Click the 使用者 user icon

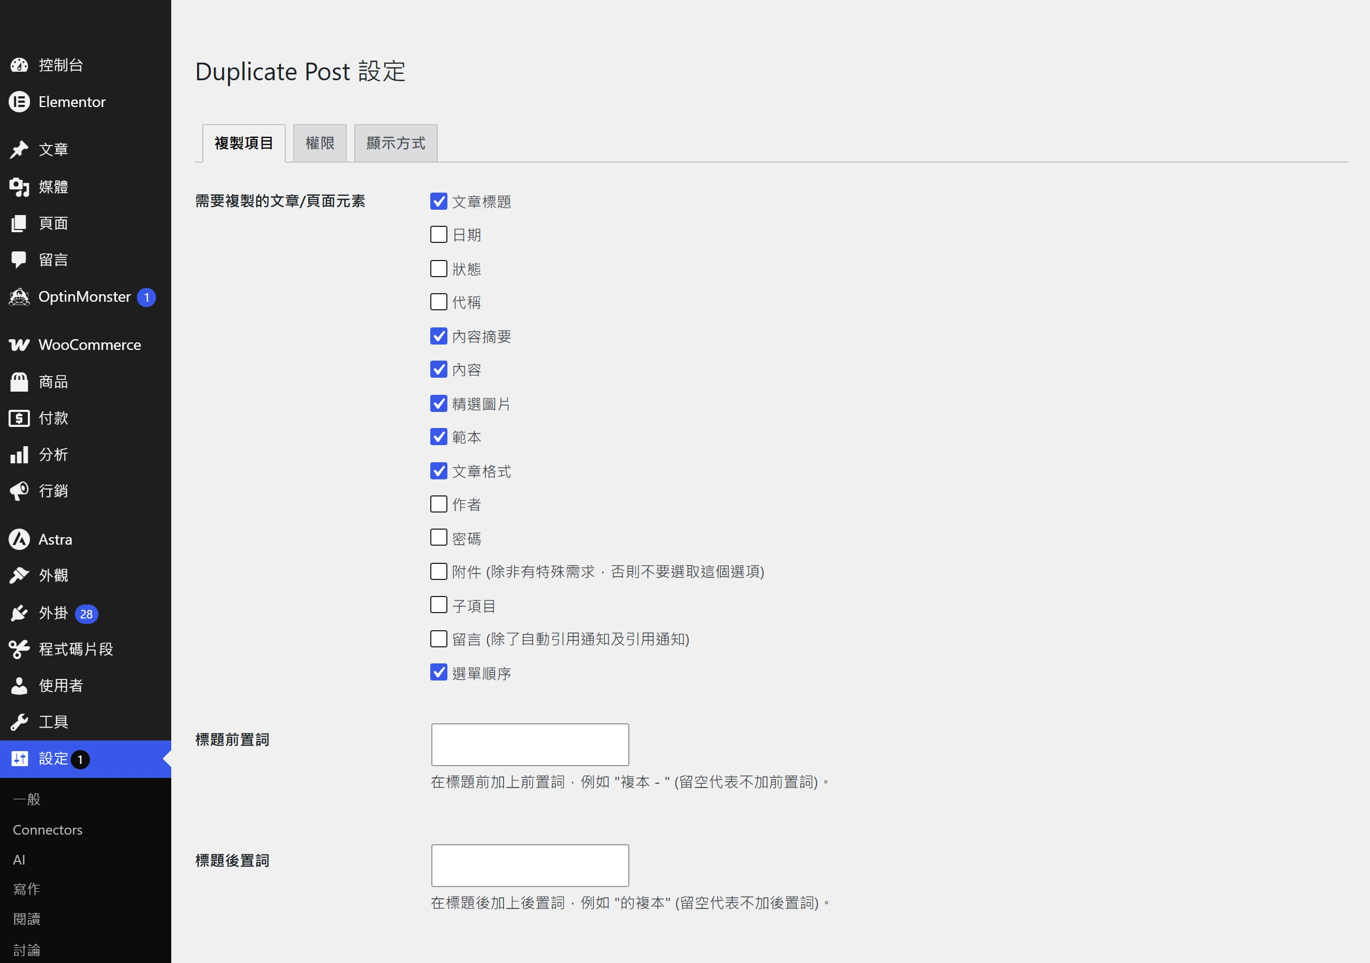19,685
